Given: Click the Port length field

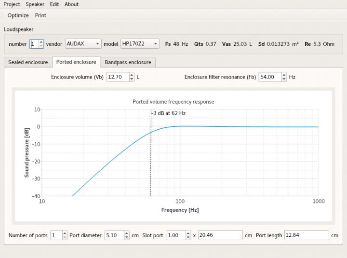Looking at the screenshot, I should point(306,235).
